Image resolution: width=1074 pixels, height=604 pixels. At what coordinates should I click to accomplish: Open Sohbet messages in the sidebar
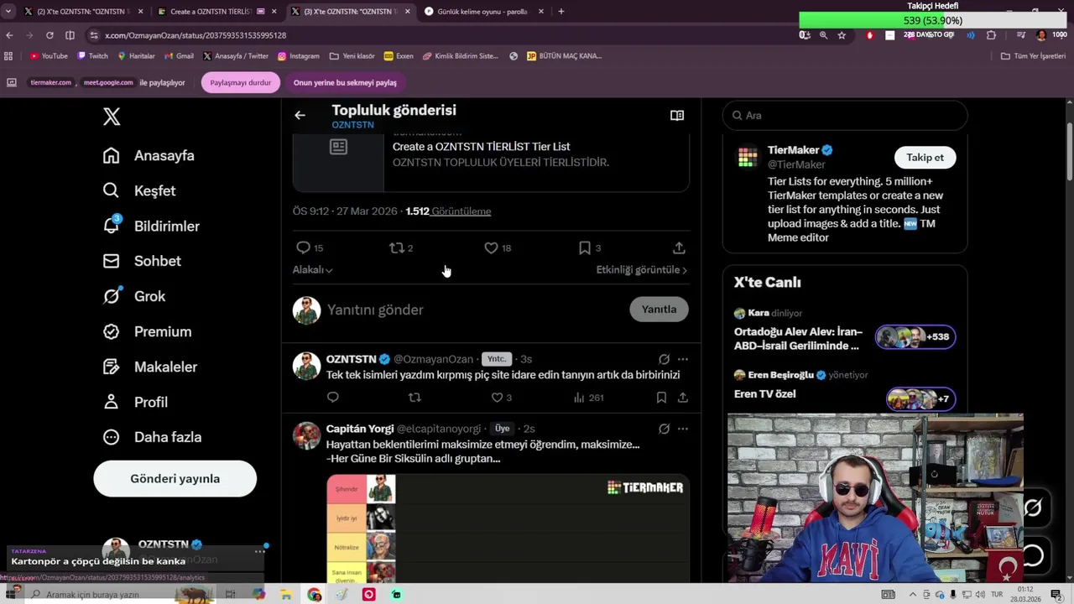coord(142,261)
